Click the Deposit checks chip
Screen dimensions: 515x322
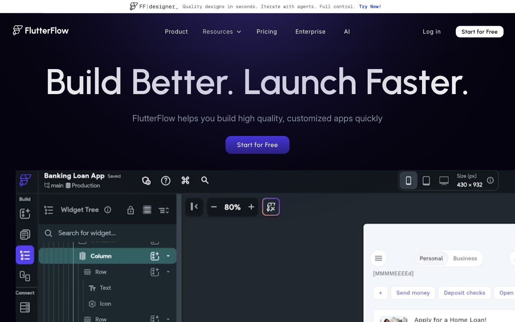tap(465, 293)
